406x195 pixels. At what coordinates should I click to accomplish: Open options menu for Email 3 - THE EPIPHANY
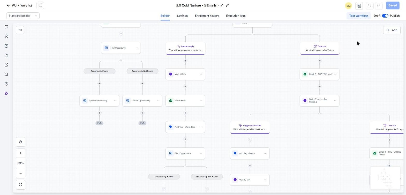coord(335,74)
